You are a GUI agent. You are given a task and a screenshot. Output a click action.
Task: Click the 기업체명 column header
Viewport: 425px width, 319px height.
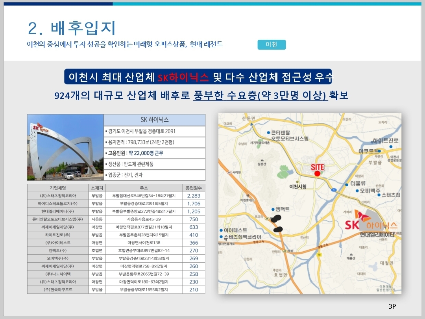coord(58,188)
